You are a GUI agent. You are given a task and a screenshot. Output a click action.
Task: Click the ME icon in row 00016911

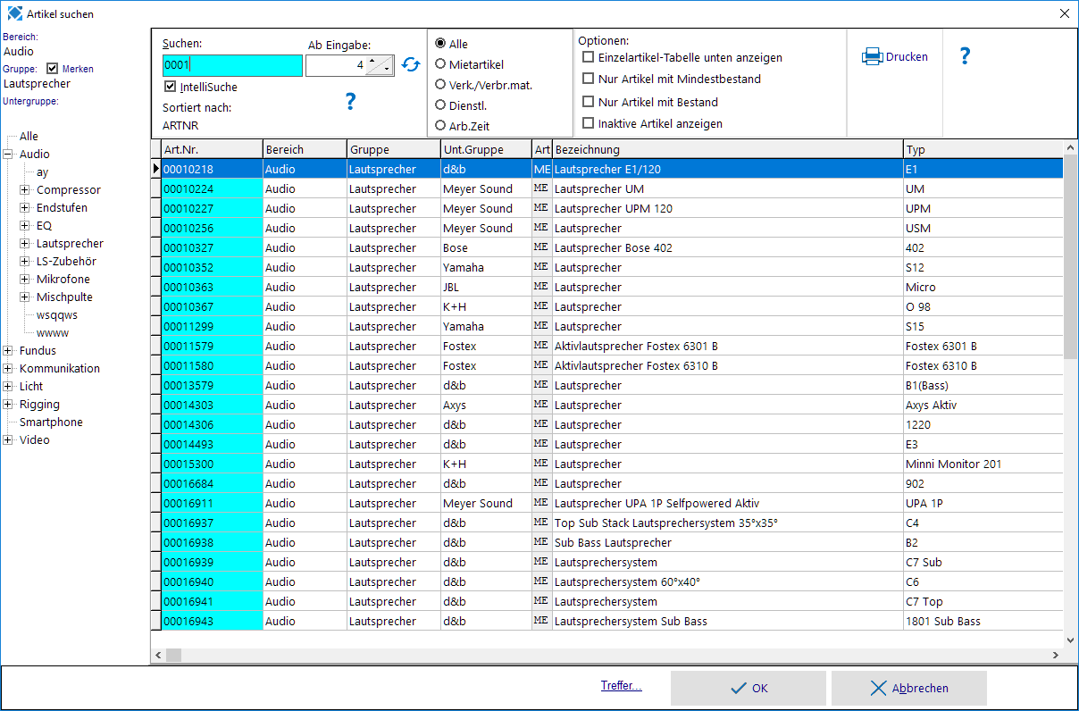tap(540, 503)
